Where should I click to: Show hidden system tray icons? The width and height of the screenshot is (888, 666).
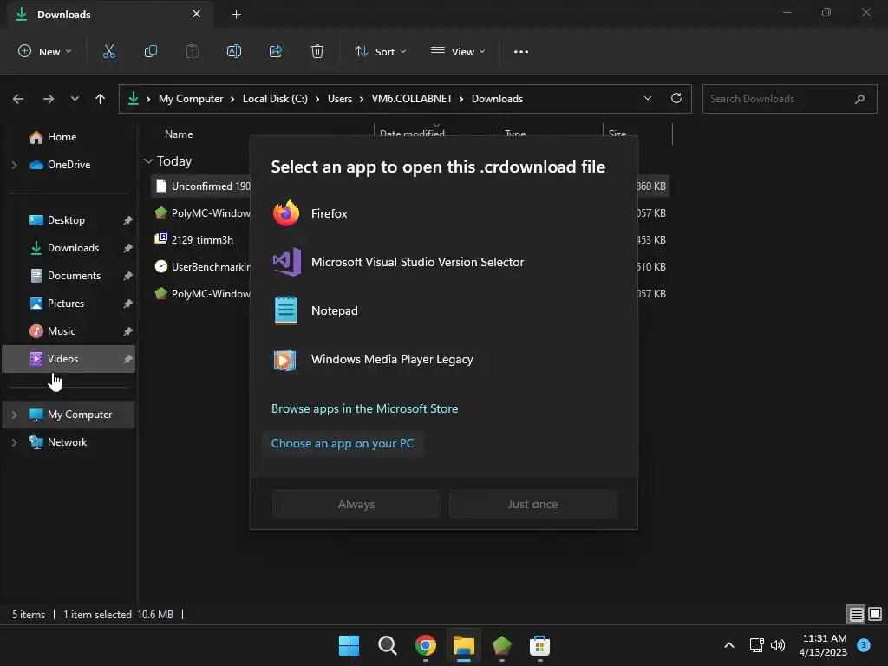[x=729, y=645]
